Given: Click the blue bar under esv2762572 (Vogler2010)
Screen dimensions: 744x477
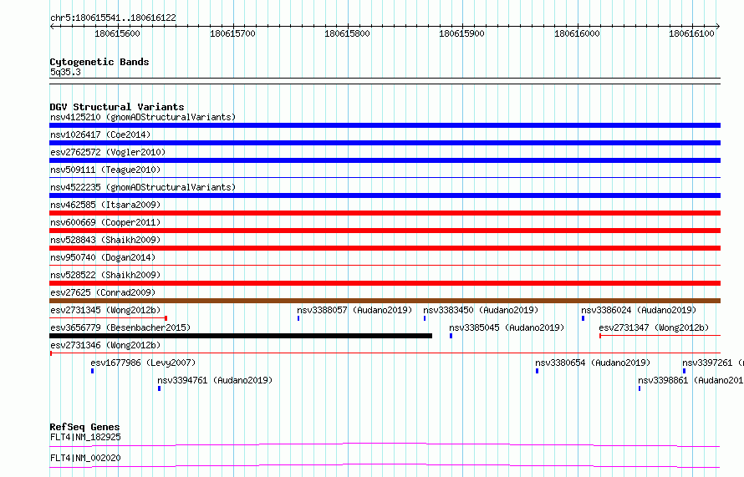Looking at the screenshot, I should pyautogui.click(x=385, y=160).
